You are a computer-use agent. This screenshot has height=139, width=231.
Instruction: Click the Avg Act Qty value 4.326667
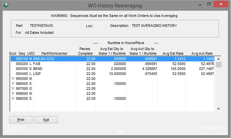pyautogui.click(x=150, y=69)
